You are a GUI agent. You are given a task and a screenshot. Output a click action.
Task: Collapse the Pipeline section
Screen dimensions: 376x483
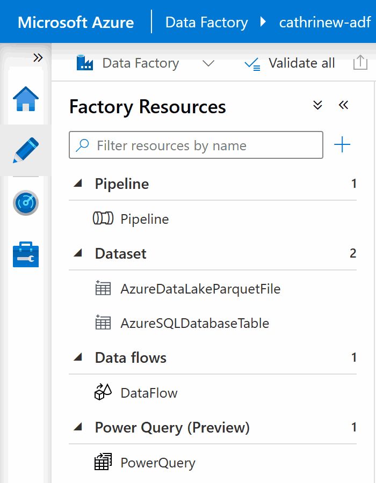coord(78,184)
